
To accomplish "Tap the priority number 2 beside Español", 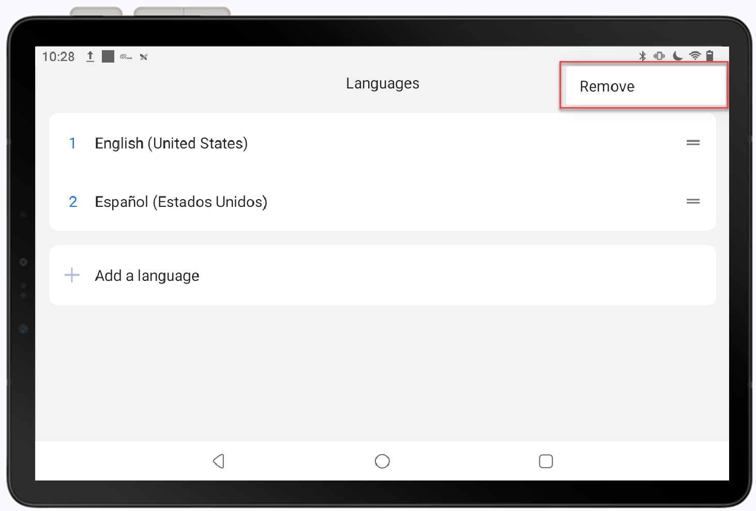I will [72, 202].
